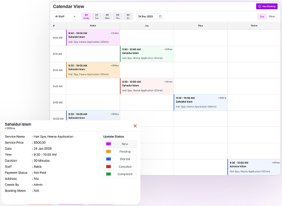Click the 9:00 AM time label
The height and width of the screenshot is (206, 282).
(x=57, y=38)
